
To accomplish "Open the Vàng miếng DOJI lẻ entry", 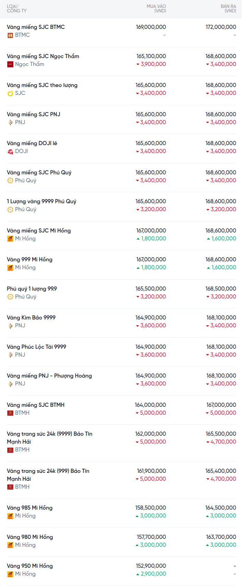I will click(32, 143).
